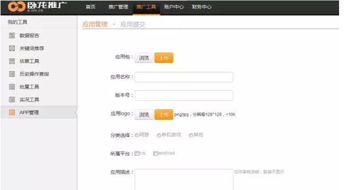Viewport: 347px width, 190px height.
Task: Click the 我的工具 sidebar heading
Action: pyautogui.click(x=17, y=22)
